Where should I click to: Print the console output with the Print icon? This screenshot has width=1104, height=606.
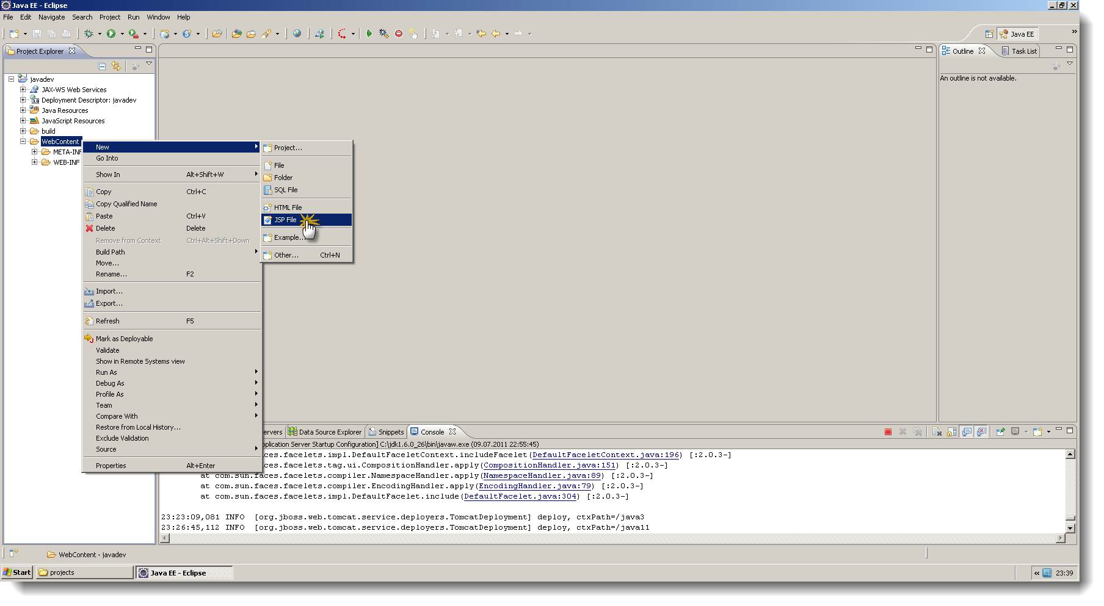coord(66,34)
